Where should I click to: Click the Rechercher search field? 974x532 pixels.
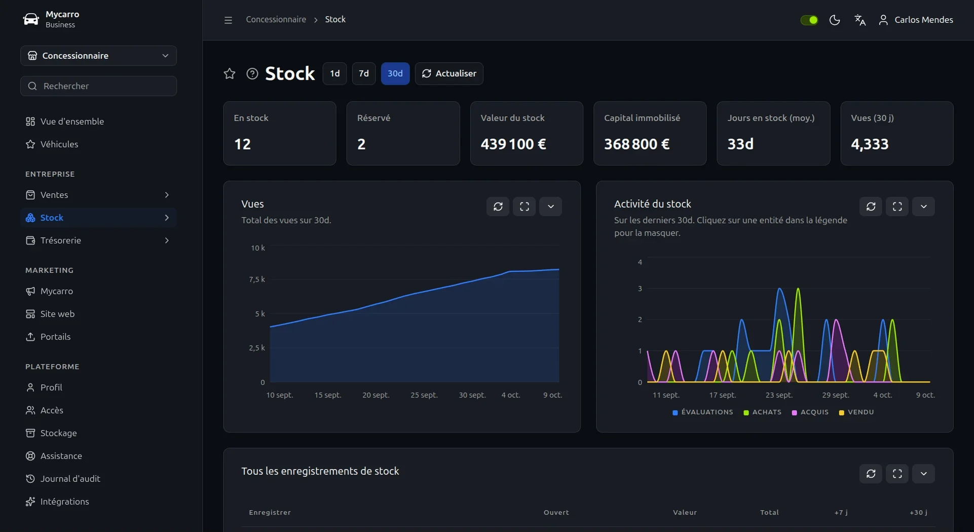(98, 86)
